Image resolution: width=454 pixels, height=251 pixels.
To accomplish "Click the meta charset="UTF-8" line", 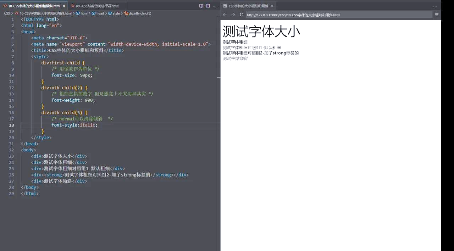I will (x=59, y=38).
